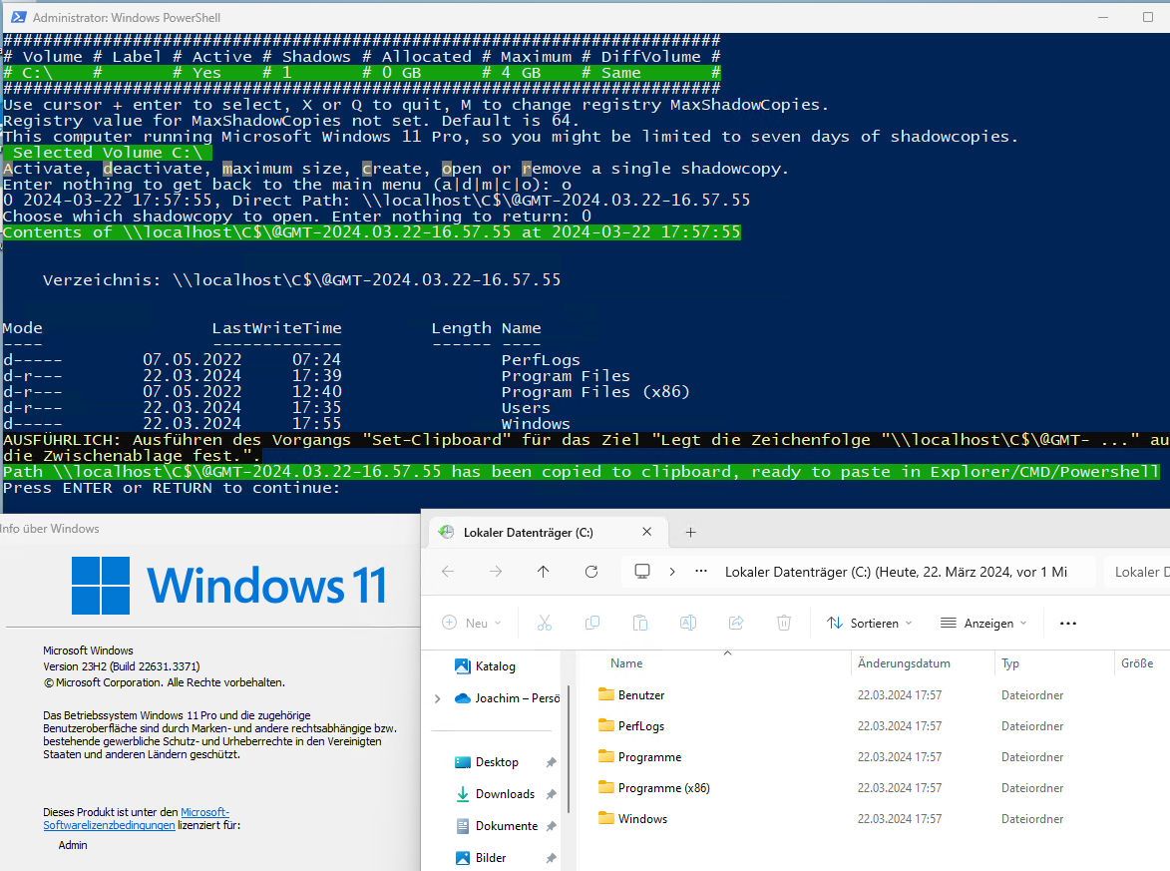The height and width of the screenshot is (871, 1170).
Task: Open the toolbar 'more options' ellipsis menu
Action: click(x=1068, y=624)
